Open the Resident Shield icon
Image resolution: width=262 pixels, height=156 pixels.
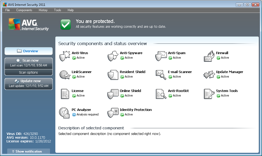pos(113,75)
